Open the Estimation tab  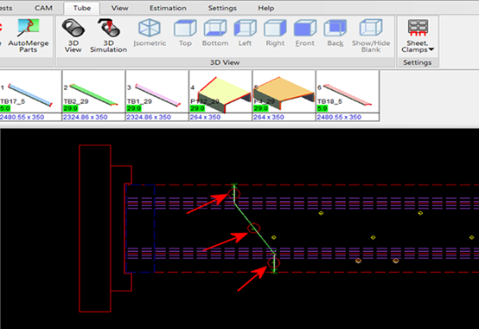[x=168, y=8]
